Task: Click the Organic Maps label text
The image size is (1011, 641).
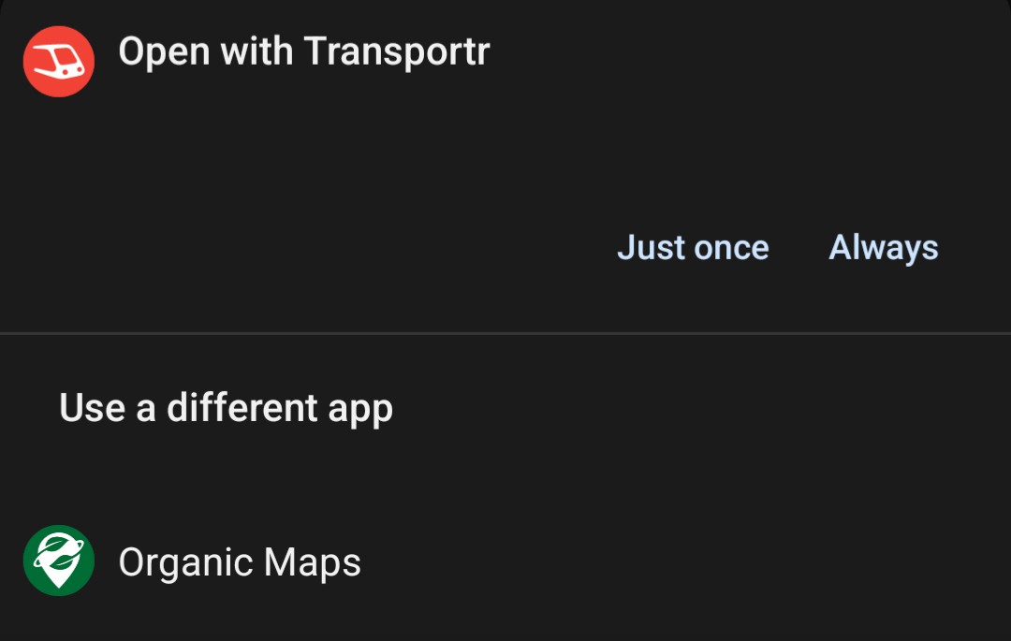Action: click(x=240, y=561)
